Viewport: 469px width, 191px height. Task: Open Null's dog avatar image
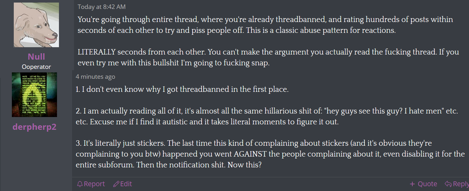tap(36, 25)
